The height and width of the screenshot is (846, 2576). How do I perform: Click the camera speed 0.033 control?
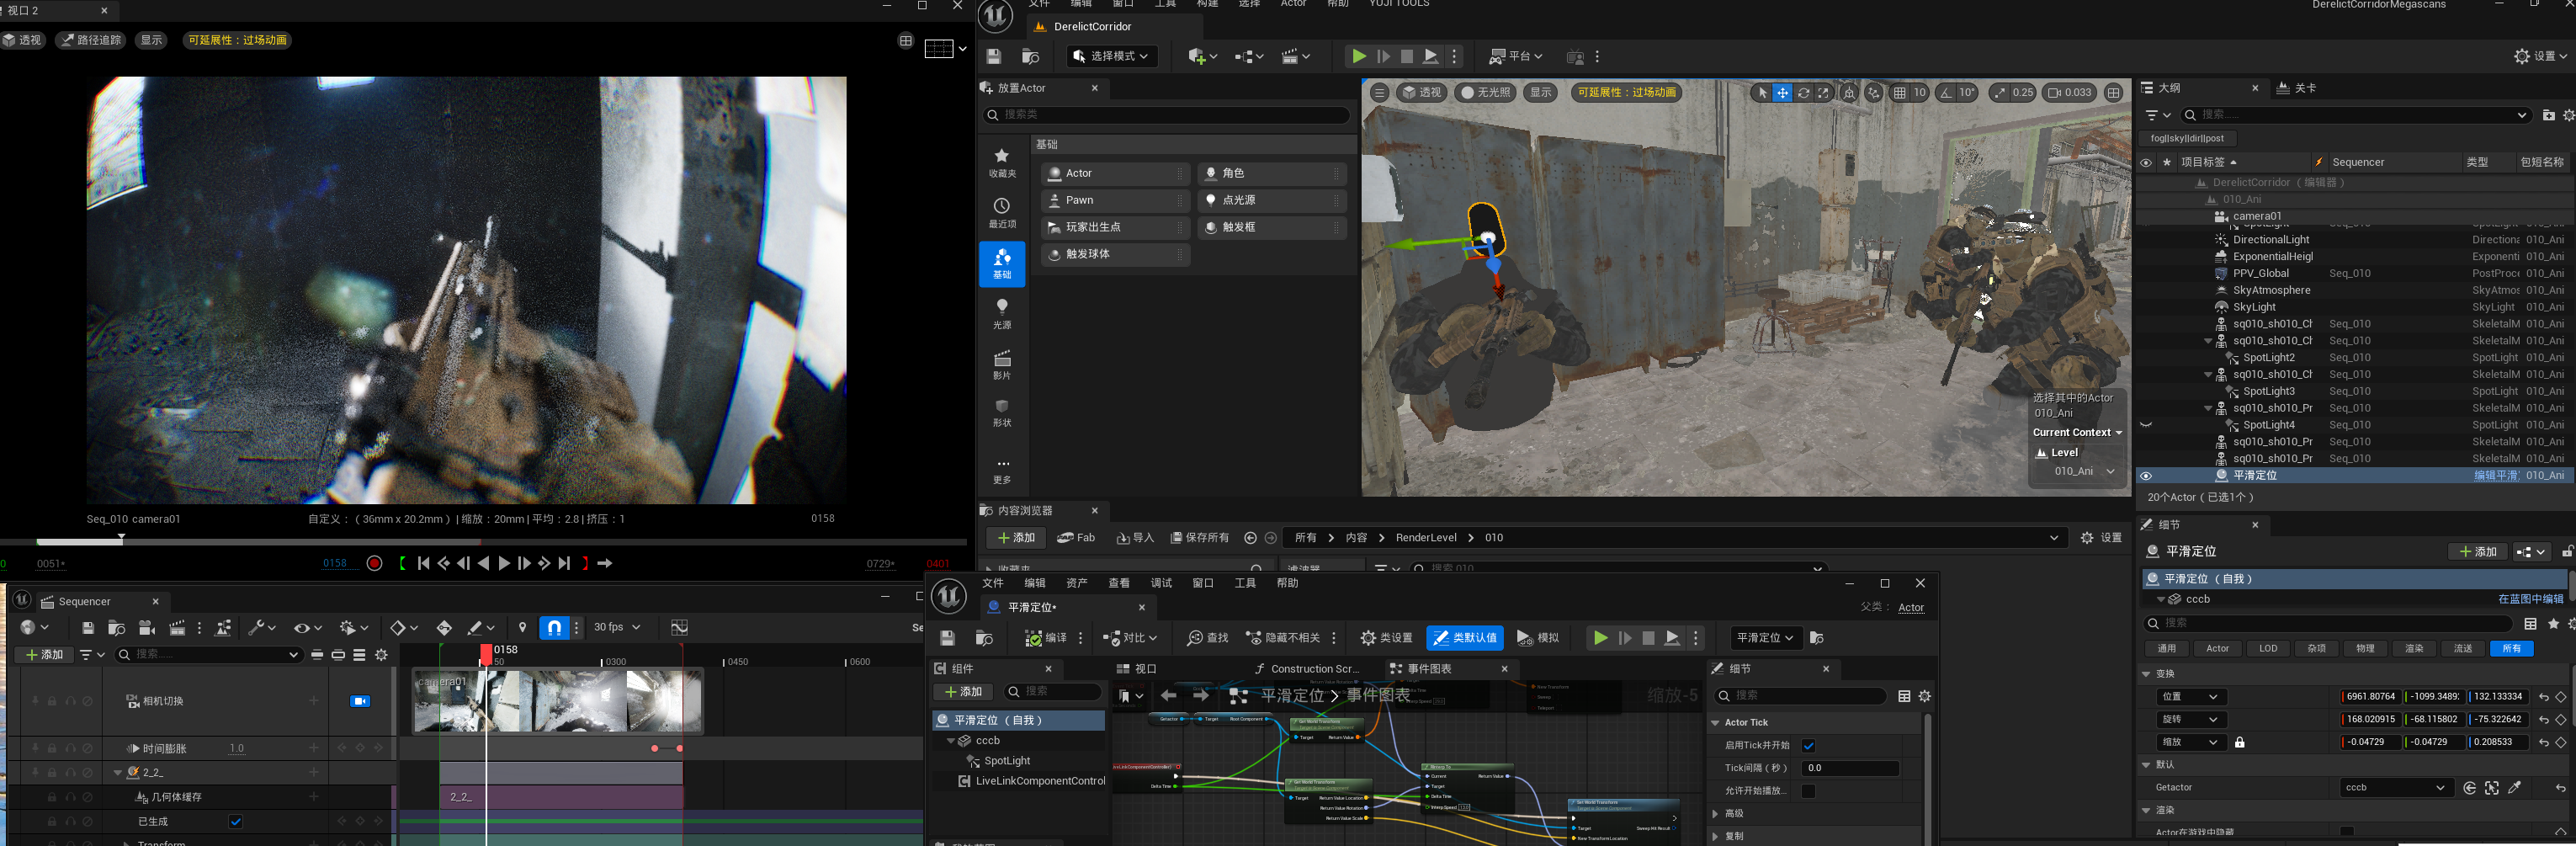pos(2069,93)
